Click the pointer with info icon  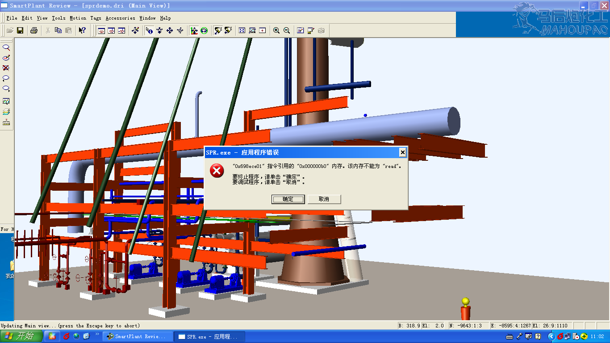click(x=149, y=30)
